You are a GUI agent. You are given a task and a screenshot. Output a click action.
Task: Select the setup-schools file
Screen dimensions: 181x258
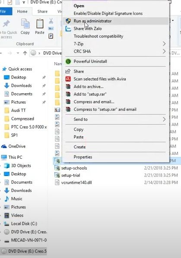pos(74,168)
